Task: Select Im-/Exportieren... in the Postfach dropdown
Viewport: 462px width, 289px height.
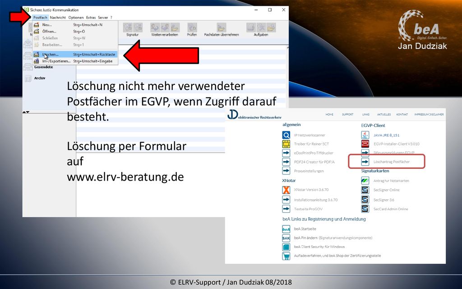Action: click(x=75, y=61)
